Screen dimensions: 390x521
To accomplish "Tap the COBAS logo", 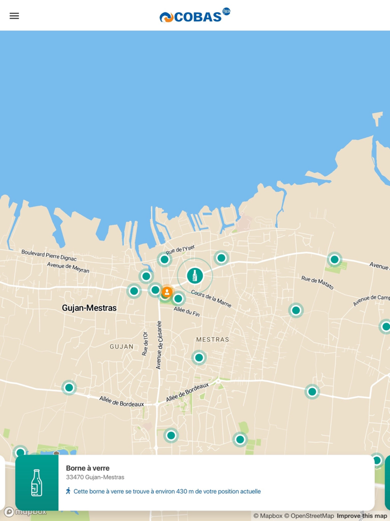I will tap(195, 16).
